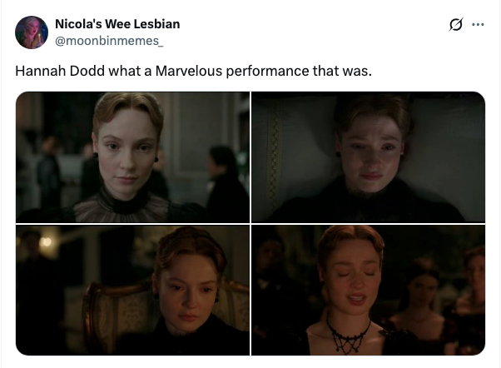Click the round profile avatar
Screen dimensions: 501x368
[x=32, y=32]
